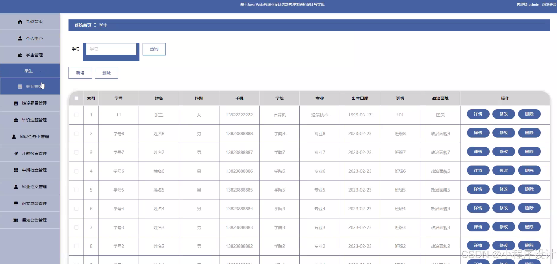Click the 团员 cell in first row
The width and height of the screenshot is (557, 264).
440,115
